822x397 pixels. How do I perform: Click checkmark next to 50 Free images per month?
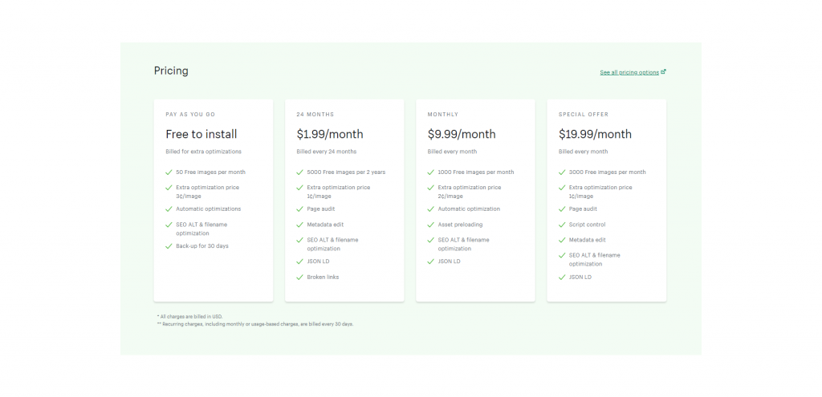pyautogui.click(x=169, y=172)
